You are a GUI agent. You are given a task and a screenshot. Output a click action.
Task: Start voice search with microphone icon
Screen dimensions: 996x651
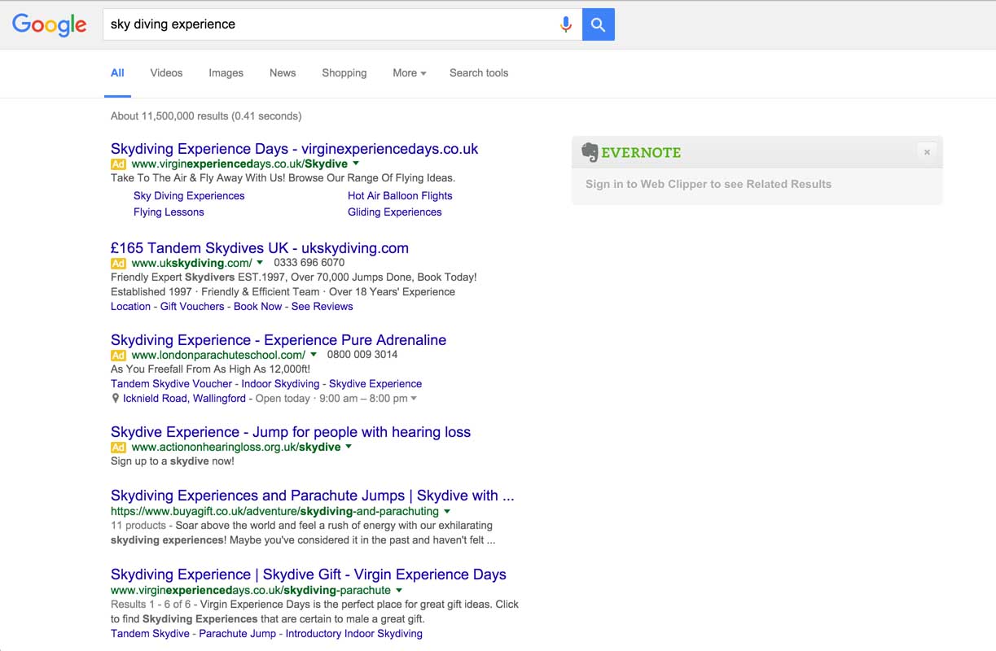point(565,24)
